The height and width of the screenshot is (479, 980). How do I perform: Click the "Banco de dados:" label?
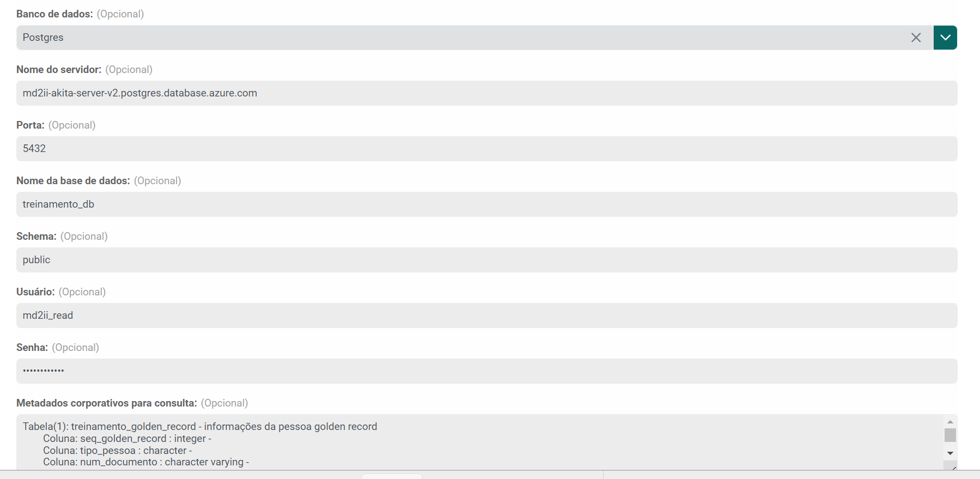coord(55,14)
